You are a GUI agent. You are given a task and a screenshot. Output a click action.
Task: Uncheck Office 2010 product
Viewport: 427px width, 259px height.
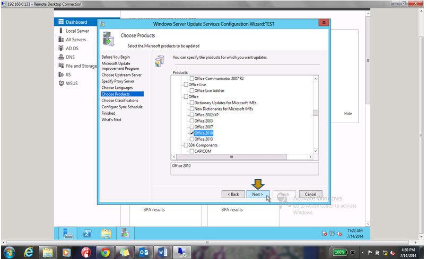[191, 133]
